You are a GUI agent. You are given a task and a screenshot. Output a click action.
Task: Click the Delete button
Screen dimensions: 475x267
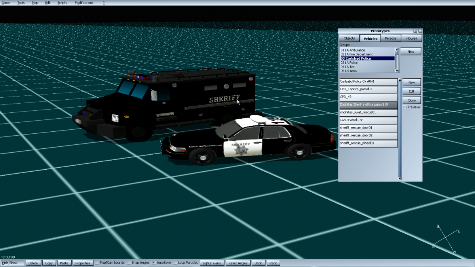34,263
